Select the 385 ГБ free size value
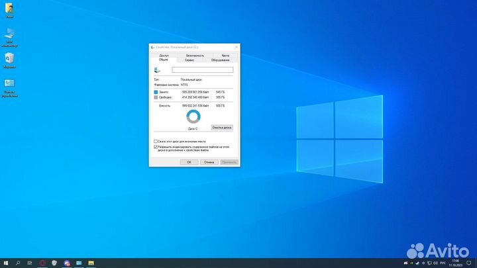477x268 pixels. pyautogui.click(x=220, y=97)
